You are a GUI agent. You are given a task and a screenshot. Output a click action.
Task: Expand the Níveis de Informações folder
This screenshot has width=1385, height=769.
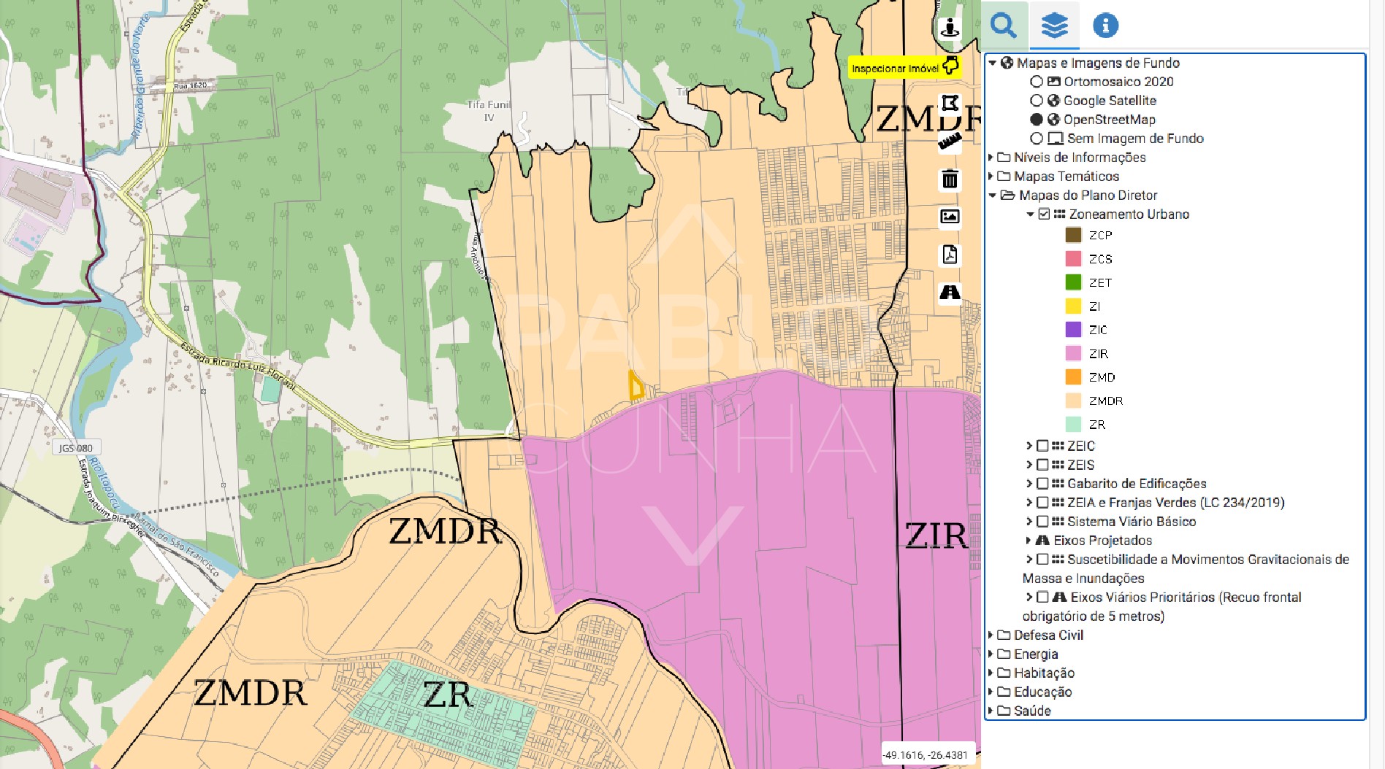coord(991,158)
